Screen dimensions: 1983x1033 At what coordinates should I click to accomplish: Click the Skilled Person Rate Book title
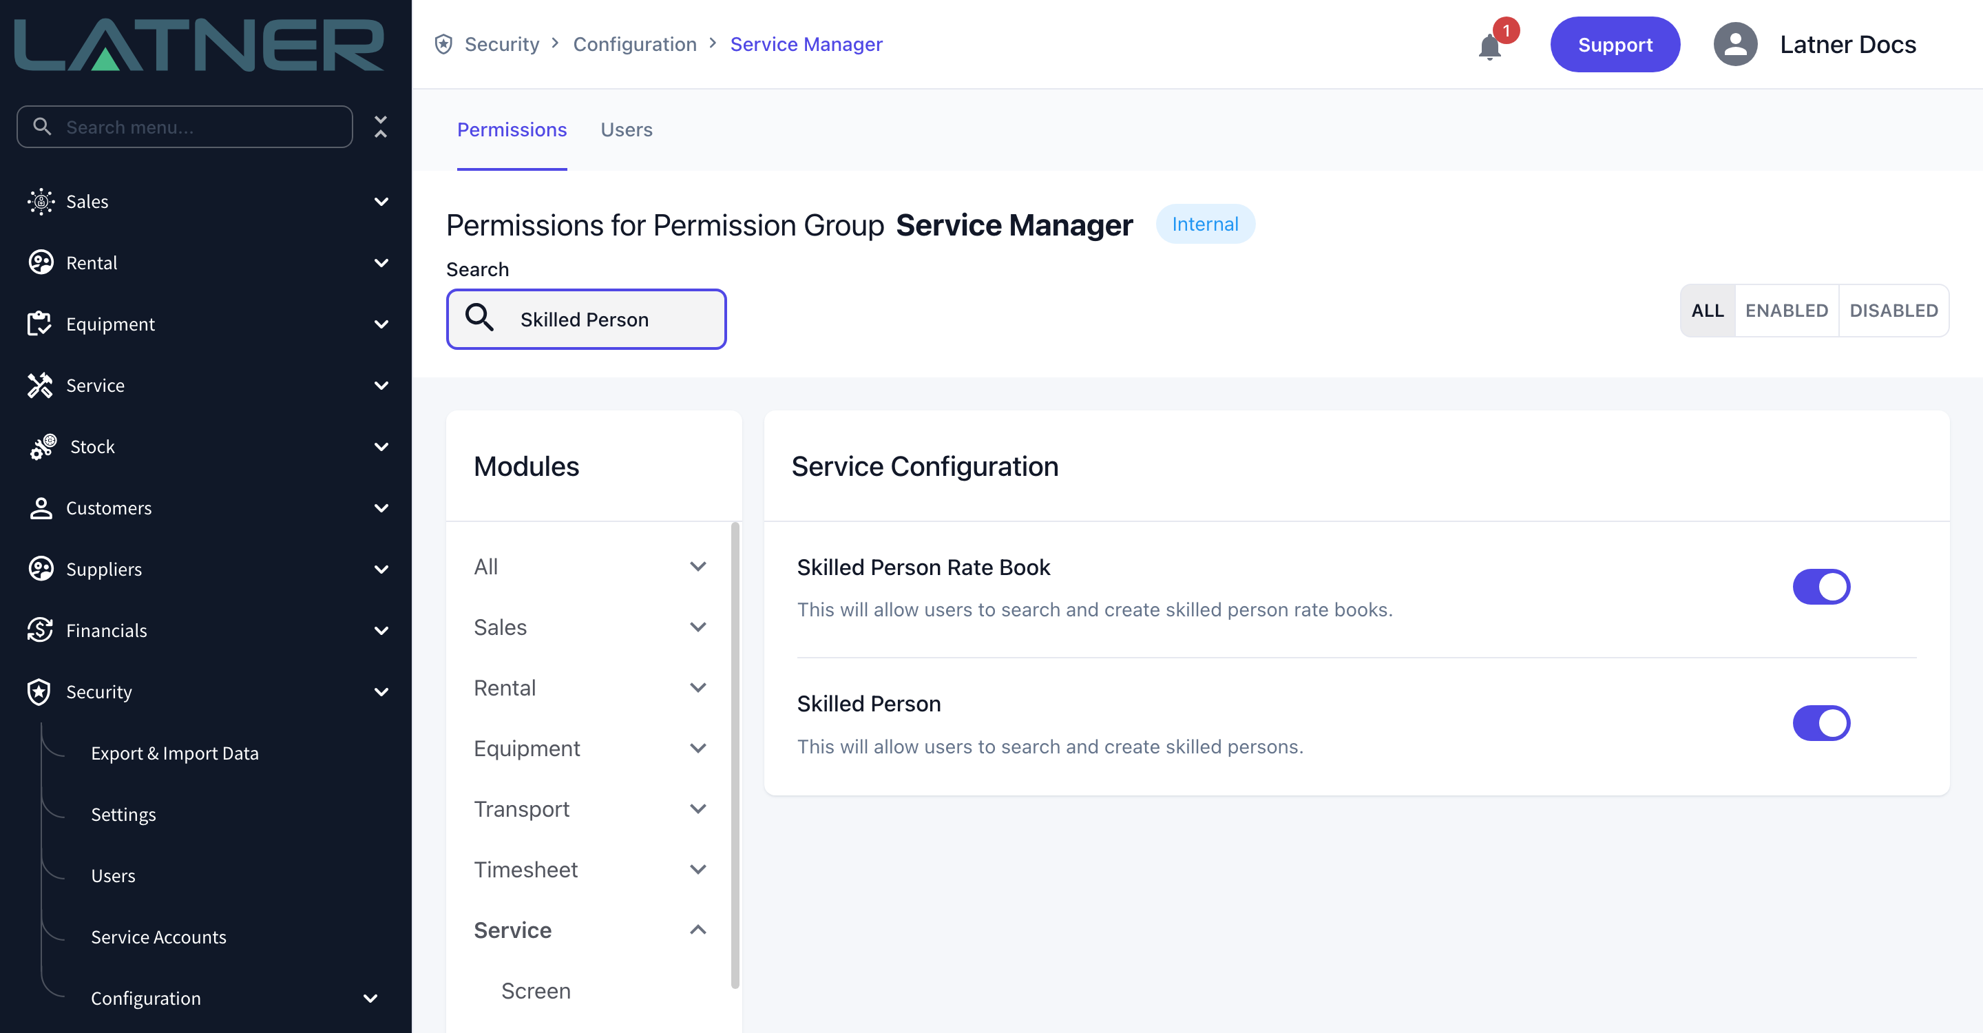click(923, 567)
